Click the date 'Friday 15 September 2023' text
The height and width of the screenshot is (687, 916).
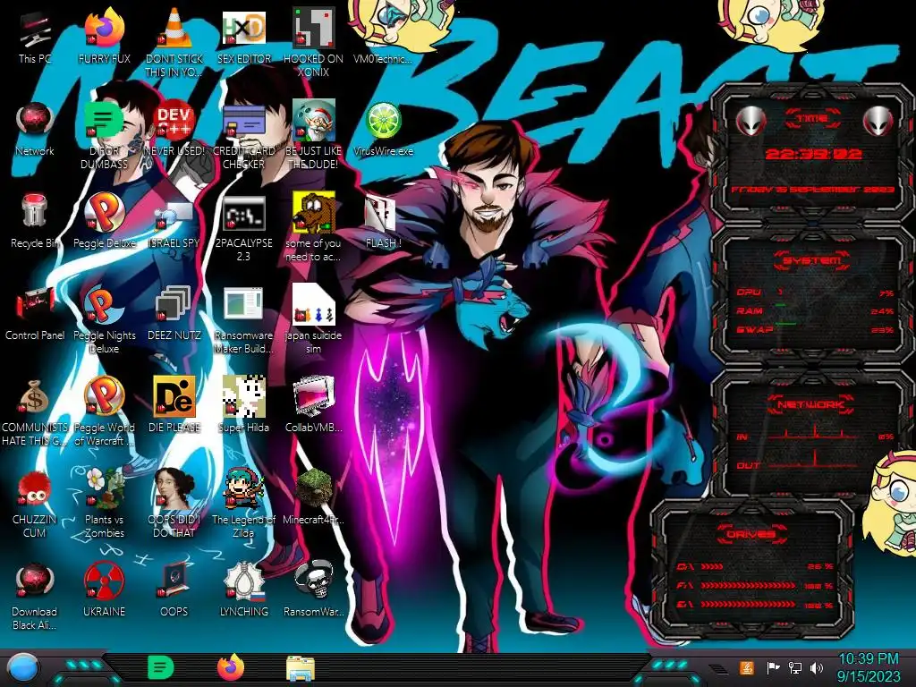click(812, 190)
